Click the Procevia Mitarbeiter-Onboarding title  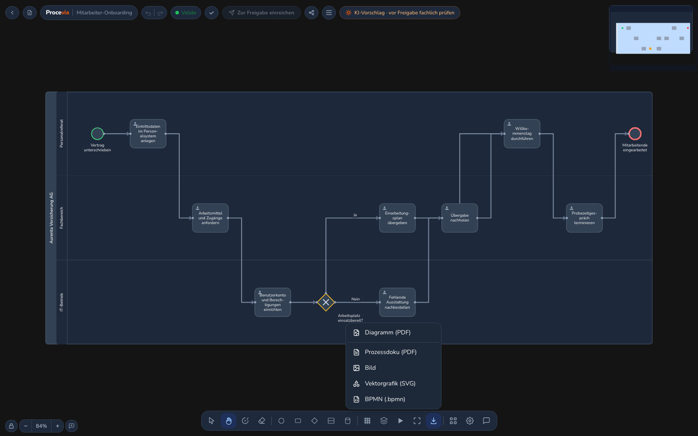[89, 13]
